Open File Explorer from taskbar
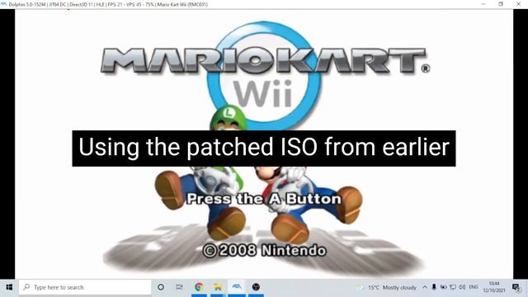The image size is (528, 297). coord(218,287)
